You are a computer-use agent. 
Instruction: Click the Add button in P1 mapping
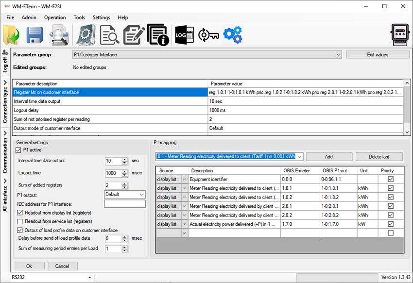pos(329,157)
